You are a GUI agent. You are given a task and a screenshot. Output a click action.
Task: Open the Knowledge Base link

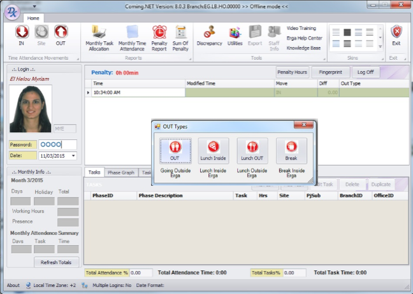(303, 48)
